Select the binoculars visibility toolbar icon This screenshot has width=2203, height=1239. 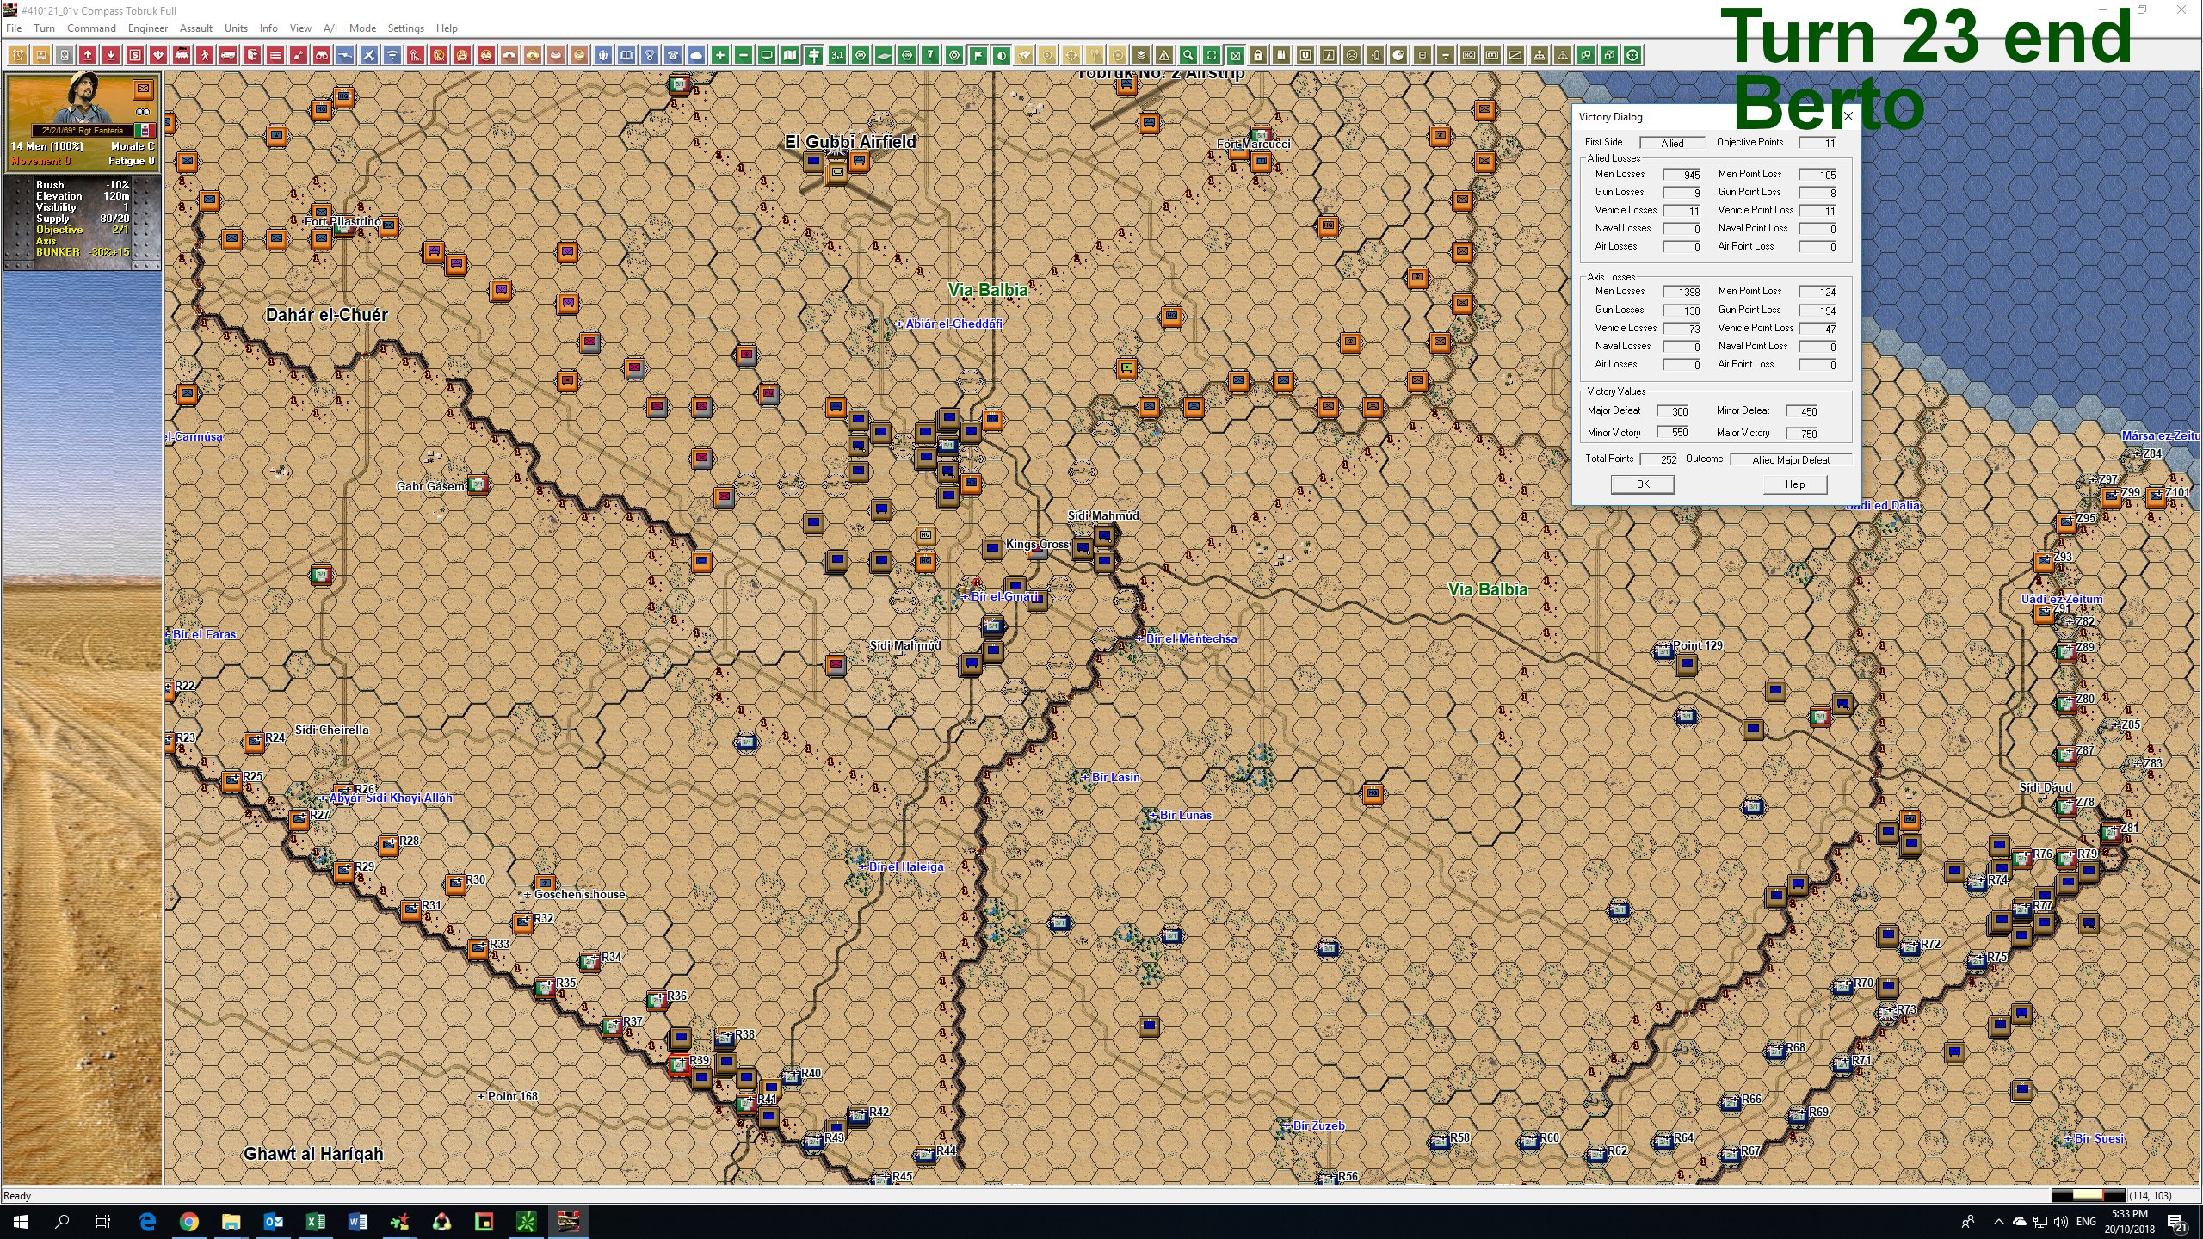(x=324, y=55)
